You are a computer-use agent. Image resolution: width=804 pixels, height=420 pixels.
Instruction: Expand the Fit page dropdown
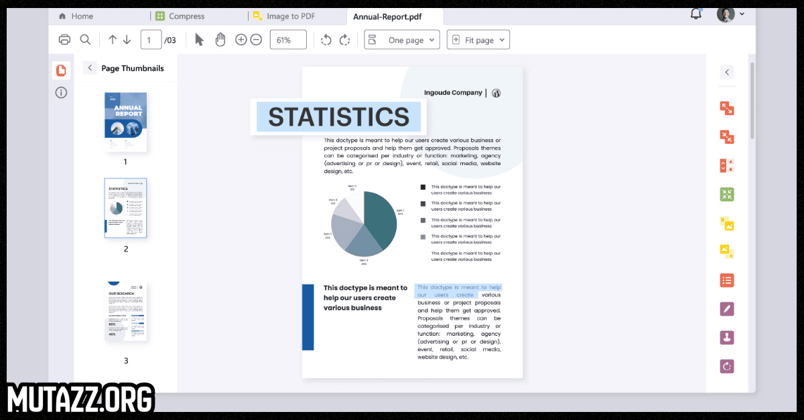(x=478, y=40)
